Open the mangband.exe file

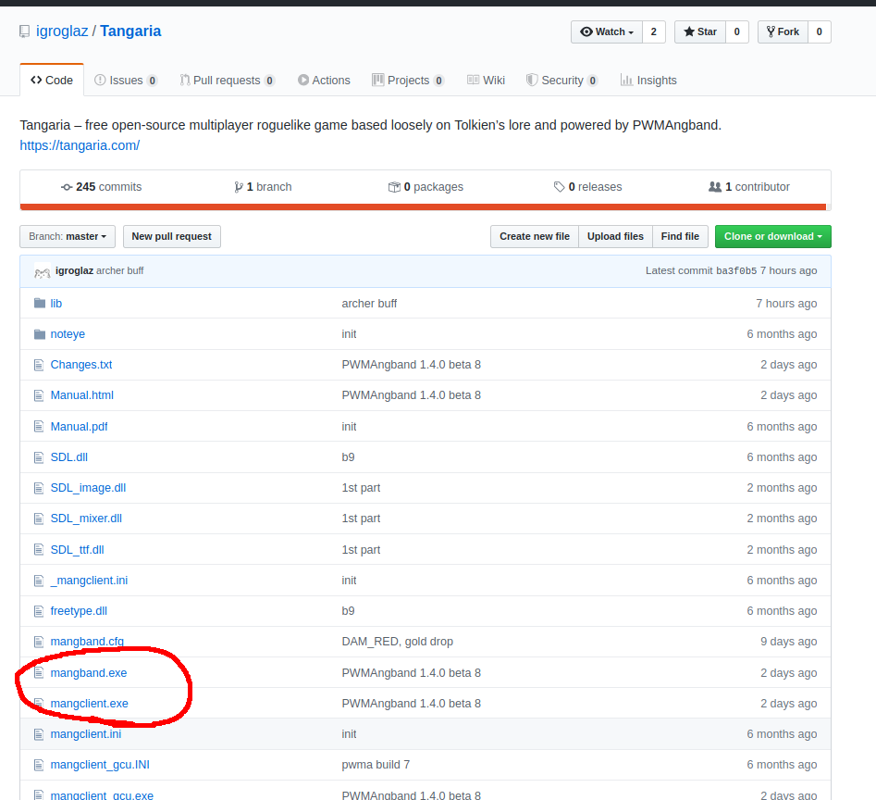click(88, 673)
